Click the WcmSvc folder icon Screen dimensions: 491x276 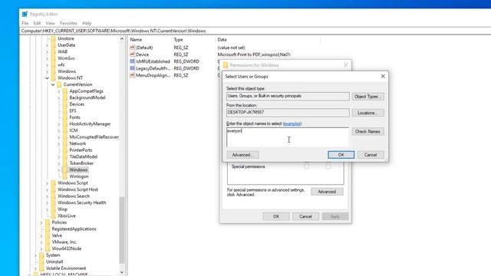[x=53, y=58]
